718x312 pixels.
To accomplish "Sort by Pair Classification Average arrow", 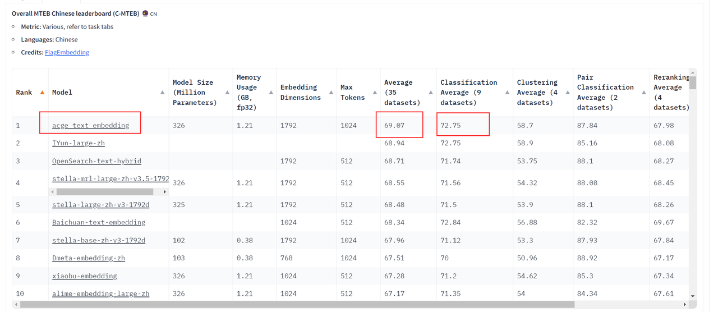I will point(643,93).
